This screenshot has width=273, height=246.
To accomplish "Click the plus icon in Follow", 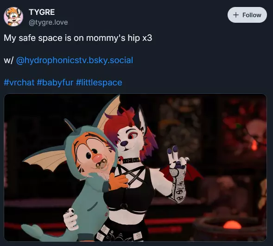I will pyautogui.click(x=236, y=15).
